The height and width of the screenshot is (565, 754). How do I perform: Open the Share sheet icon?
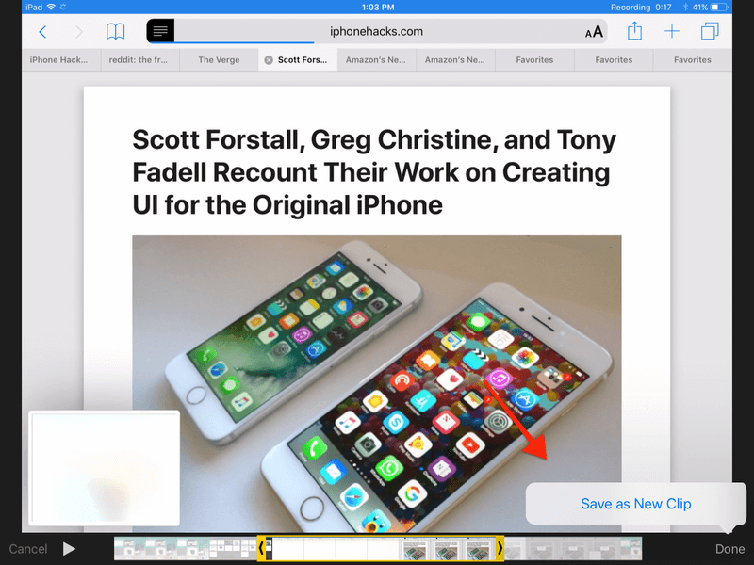[634, 31]
